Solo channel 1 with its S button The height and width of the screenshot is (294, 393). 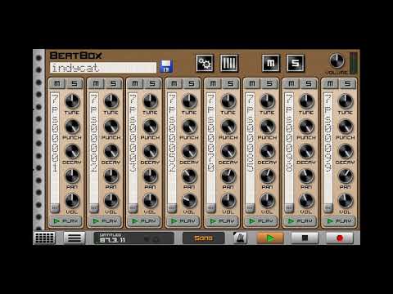pyautogui.click(x=75, y=84)
